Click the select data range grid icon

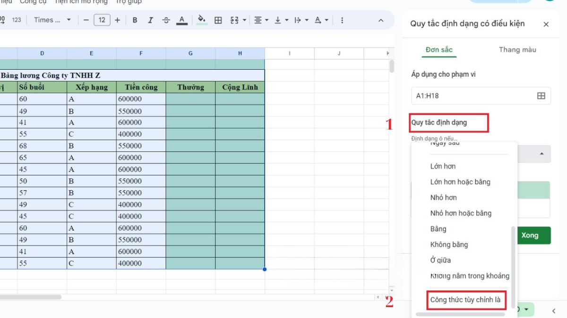click(x=541, y=96)
